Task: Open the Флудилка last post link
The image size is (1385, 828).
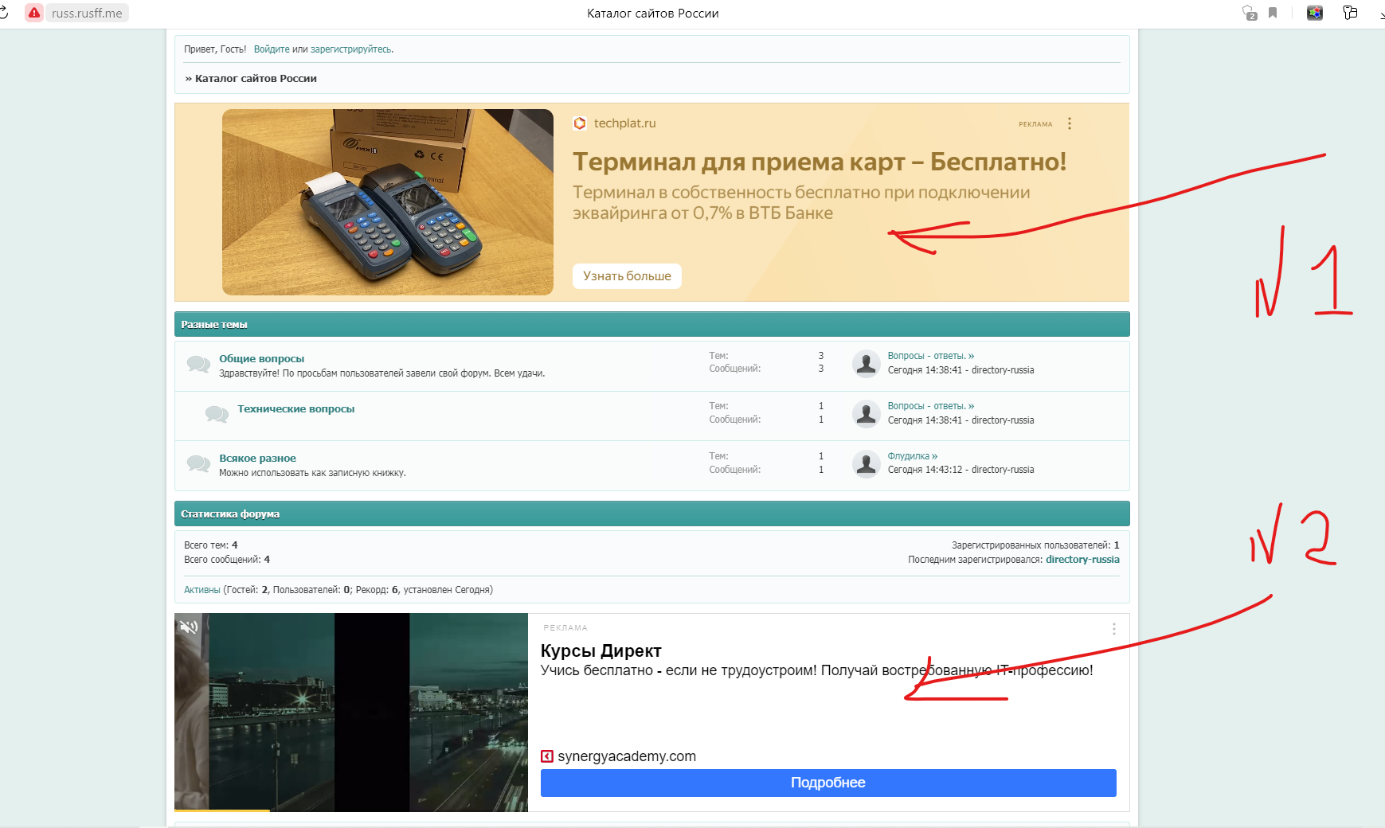Action: pos(913,456)
